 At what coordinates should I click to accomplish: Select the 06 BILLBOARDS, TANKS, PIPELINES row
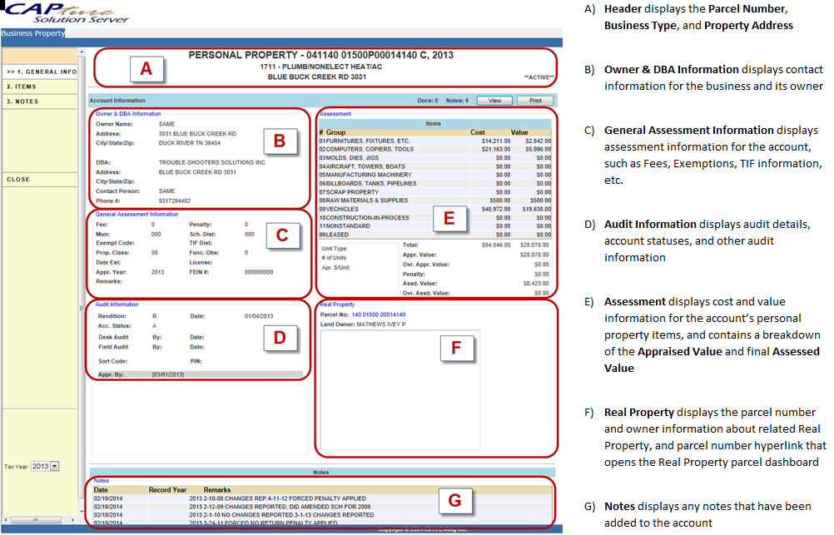[434, 184]
